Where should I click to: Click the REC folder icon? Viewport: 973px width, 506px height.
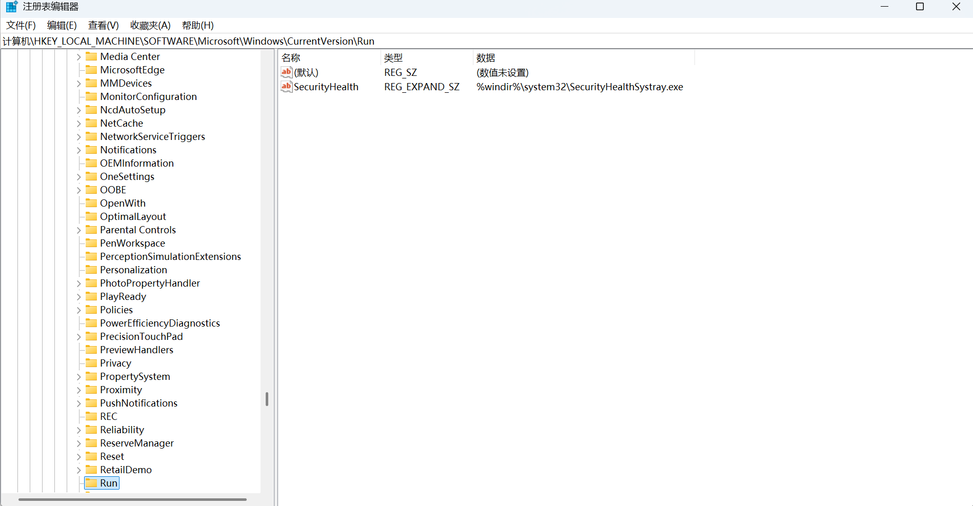click(91, 416)
